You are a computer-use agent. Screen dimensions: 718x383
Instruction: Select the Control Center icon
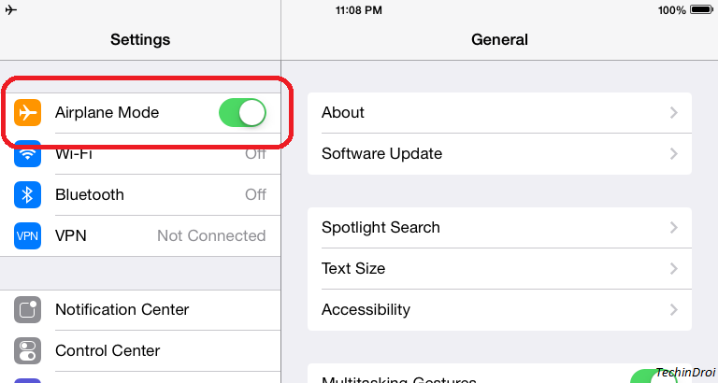pyautogui.click(x=27, y=350)
